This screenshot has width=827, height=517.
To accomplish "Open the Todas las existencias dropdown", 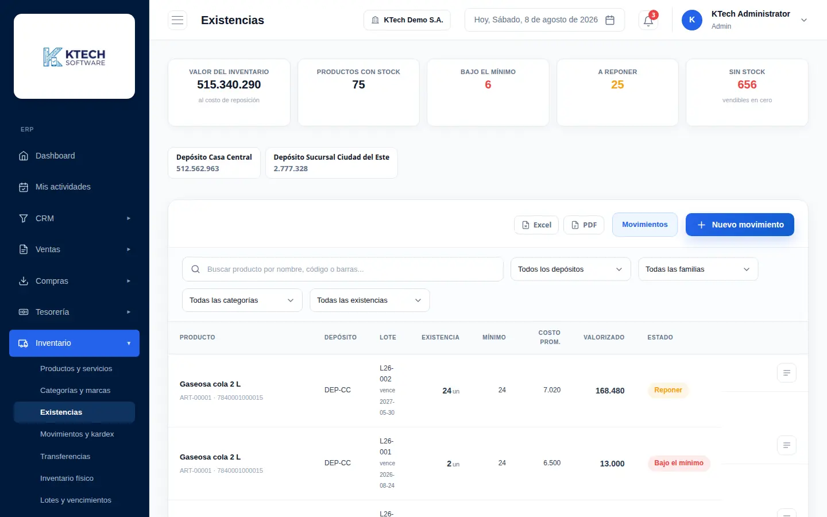I will click(369, 300).
